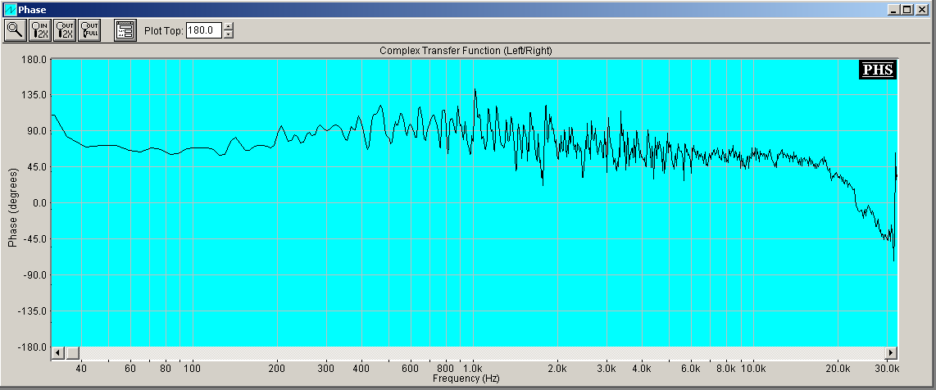Click the horizontal scrollbar thumb
The height and width of the screenshot is (390, 936).
[72, 353]
